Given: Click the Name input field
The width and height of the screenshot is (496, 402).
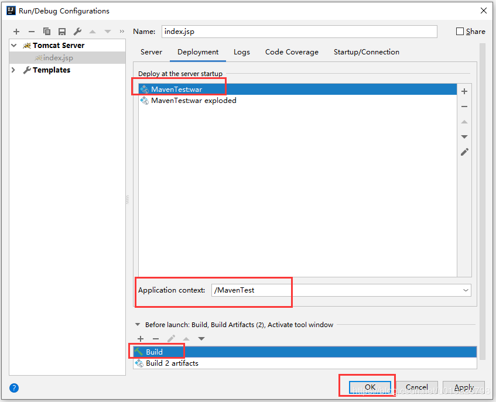Looking at the screenshot, I should 299,32.
